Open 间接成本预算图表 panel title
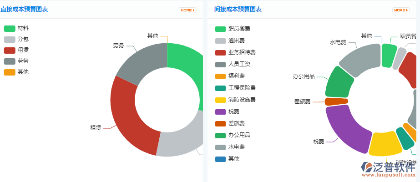This screenshot has width=420, height=182. pyautogui.click(x=238, y=9)
